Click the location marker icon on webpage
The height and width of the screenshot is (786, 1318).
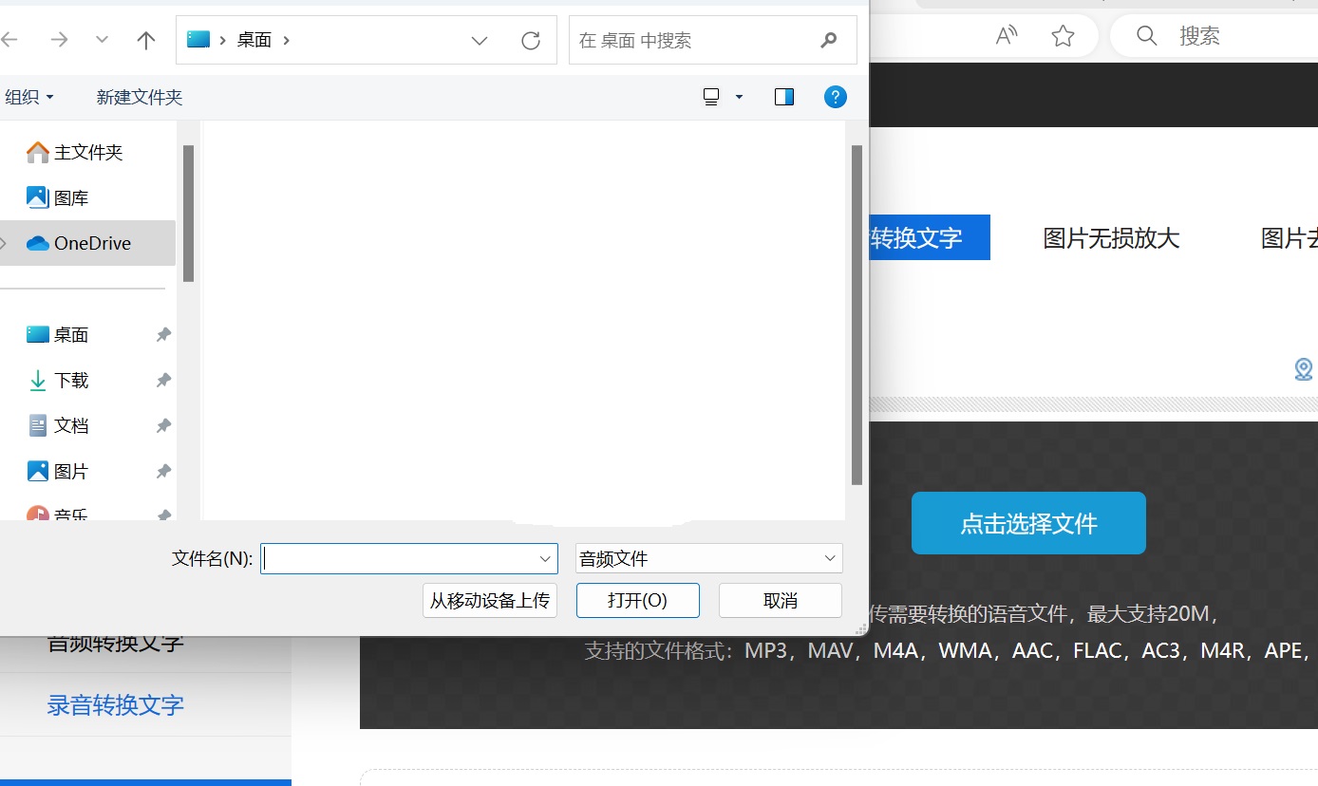click(1304, 369)
